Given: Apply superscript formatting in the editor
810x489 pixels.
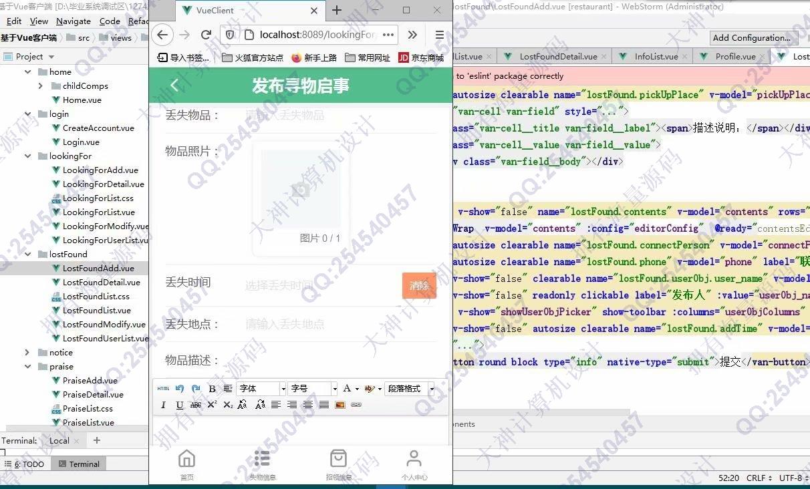Looking at the screenshot, I should pyautogui.click(x=212, y=405).
